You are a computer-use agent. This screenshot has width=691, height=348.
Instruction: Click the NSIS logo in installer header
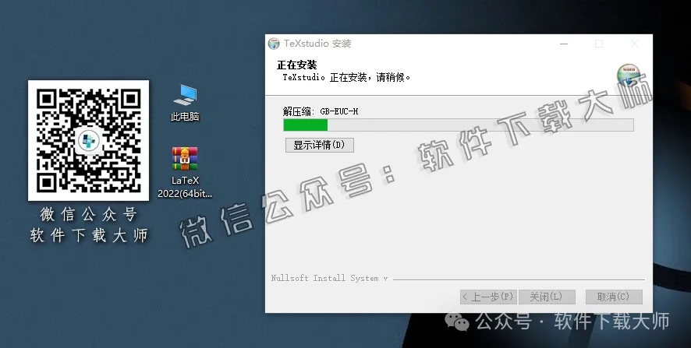click(629, 76)
